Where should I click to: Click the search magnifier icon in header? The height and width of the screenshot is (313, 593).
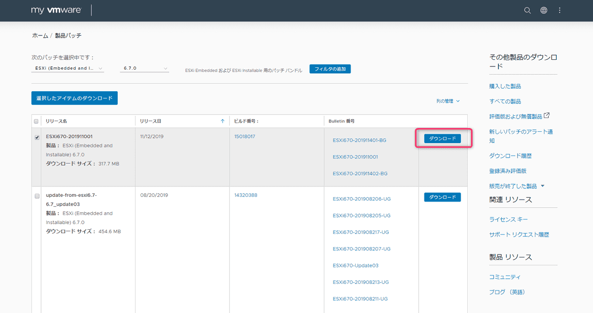point(528,10)
